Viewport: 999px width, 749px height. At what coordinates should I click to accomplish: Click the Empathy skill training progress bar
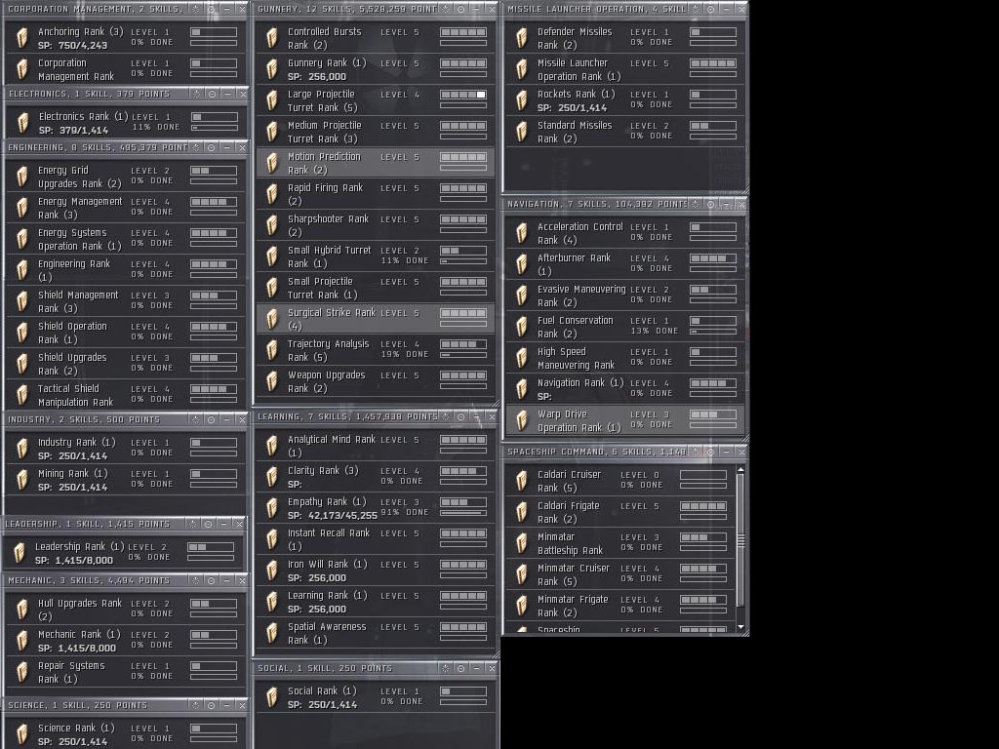point(463,513)
